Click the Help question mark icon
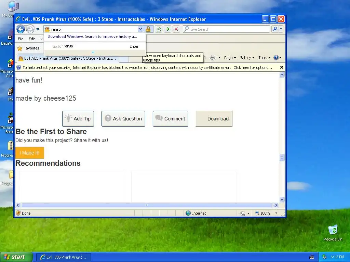The width and height of the screenshot is (350, 262). (276, 58)
